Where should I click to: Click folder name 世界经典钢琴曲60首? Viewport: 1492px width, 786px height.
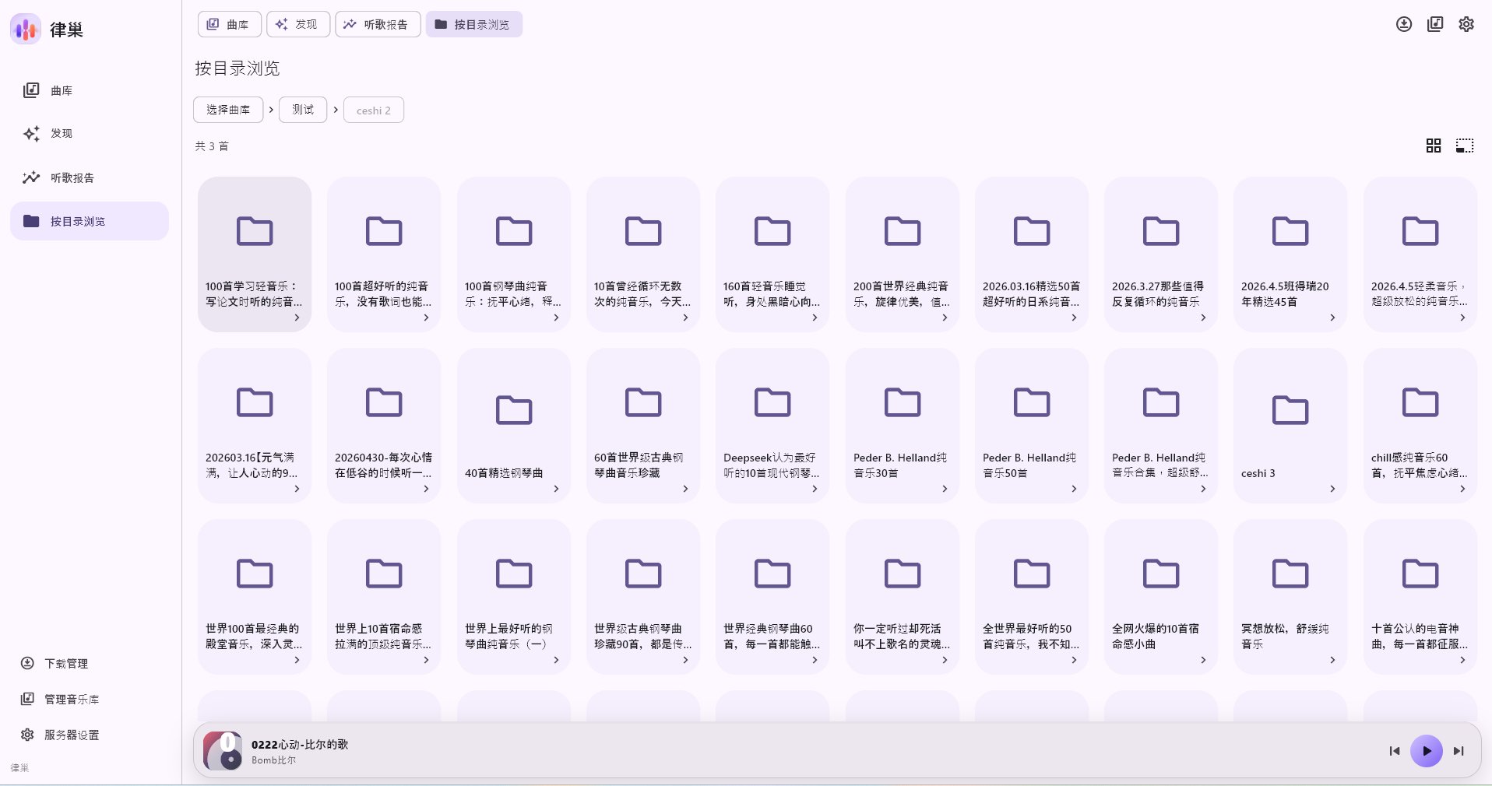tap(772, 637)
